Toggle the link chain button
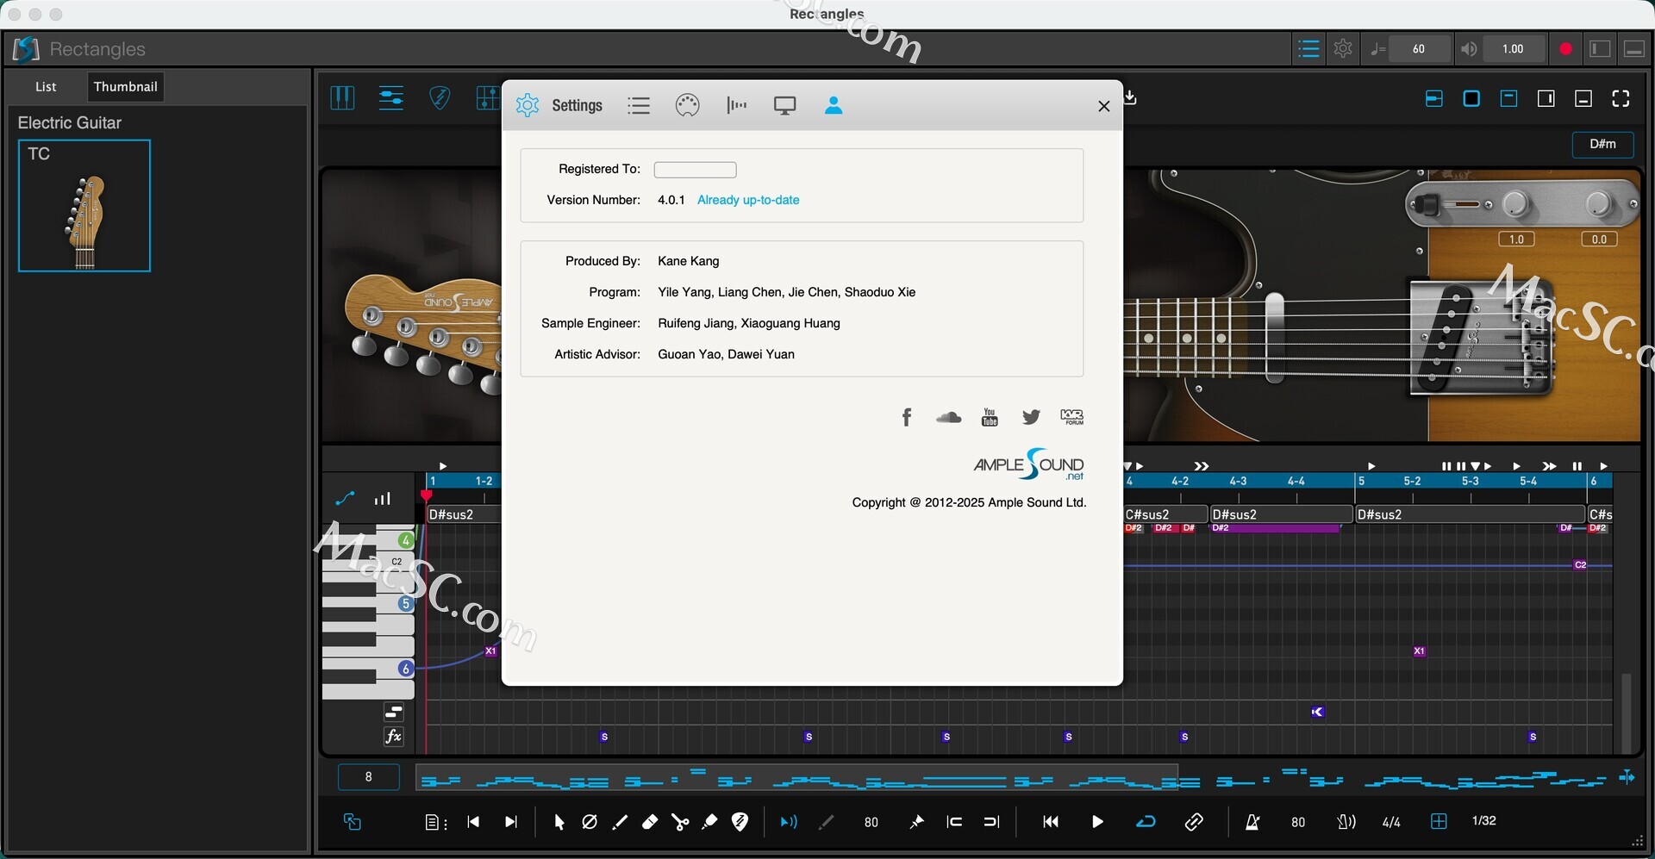 1194,822
